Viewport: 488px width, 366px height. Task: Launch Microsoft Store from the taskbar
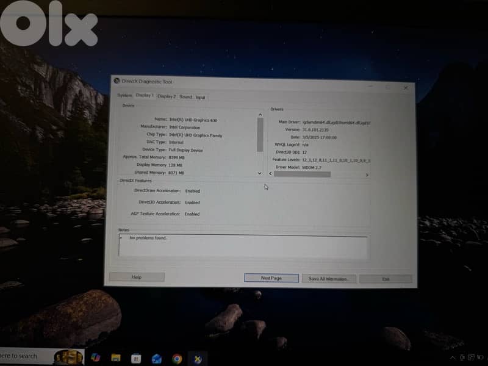135,357
